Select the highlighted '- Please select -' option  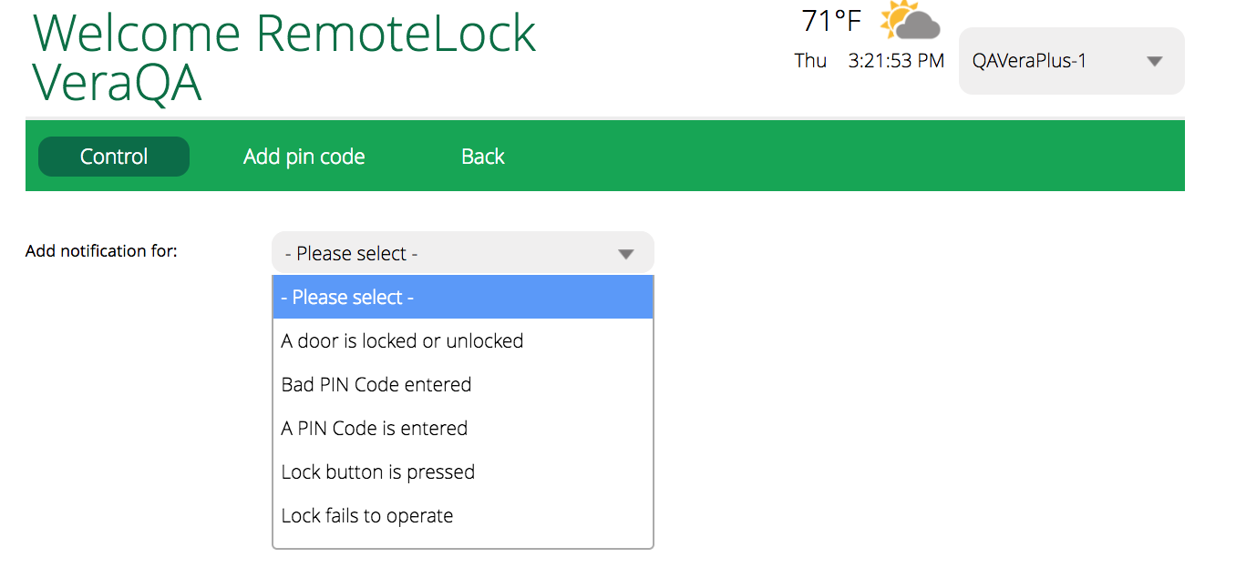tap(462, 298)
